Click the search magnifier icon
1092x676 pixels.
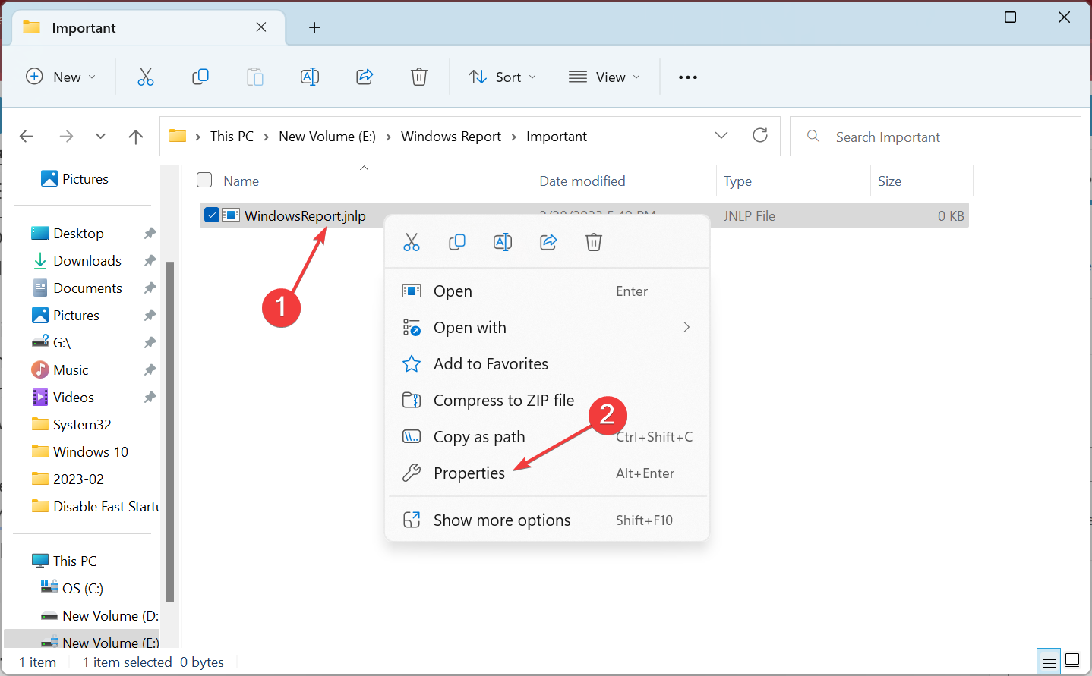[813, 136]
